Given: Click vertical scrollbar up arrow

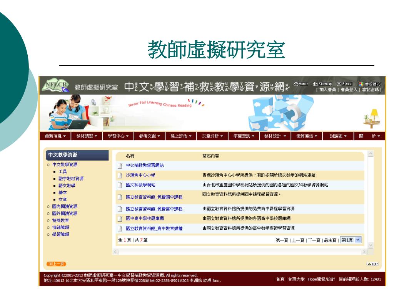Looking at the screenshot, I should (x=371, y=153).
